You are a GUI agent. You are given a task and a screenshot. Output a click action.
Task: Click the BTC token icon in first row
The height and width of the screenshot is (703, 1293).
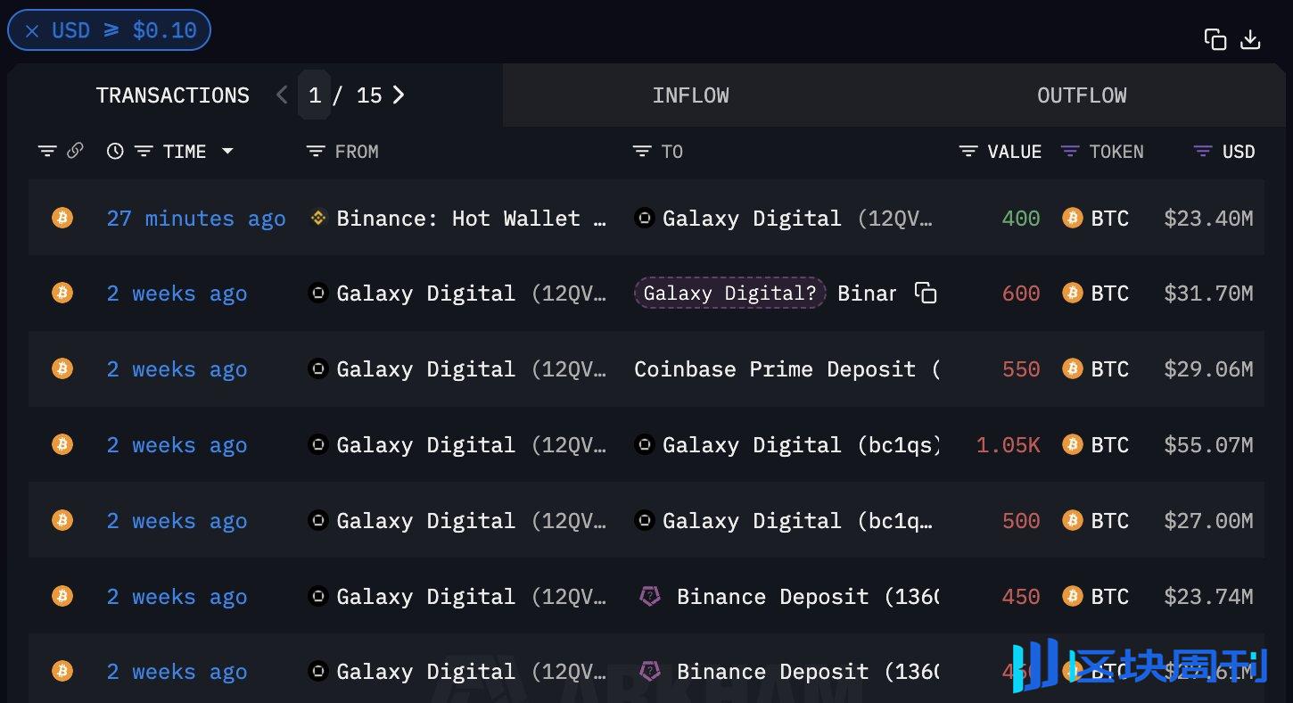(x=1071, y=218)
